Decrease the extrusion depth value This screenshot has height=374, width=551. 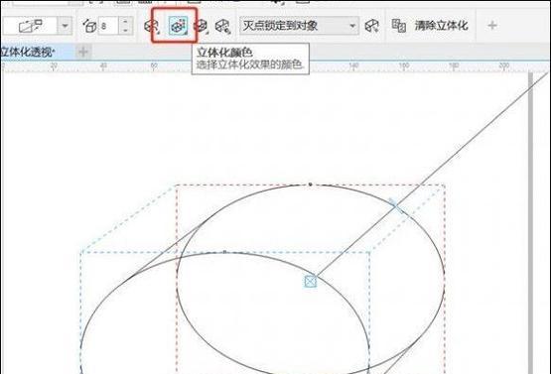[x=126, y=30]
